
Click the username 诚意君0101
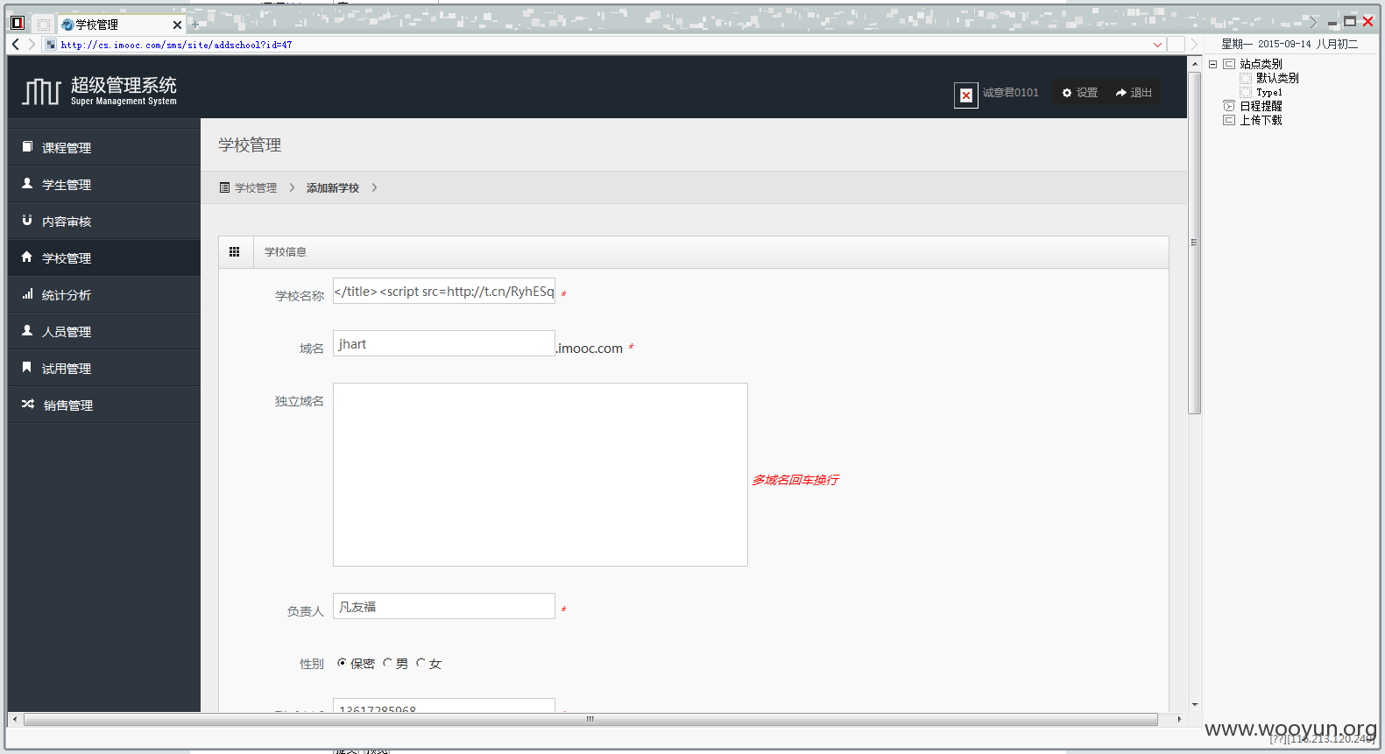click(1010, 93)
